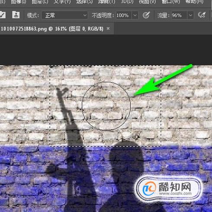The height and width of the screenshot is (212, 212).
Task: Close the 1010072518863.png document tab
Action: click(108, 29)
